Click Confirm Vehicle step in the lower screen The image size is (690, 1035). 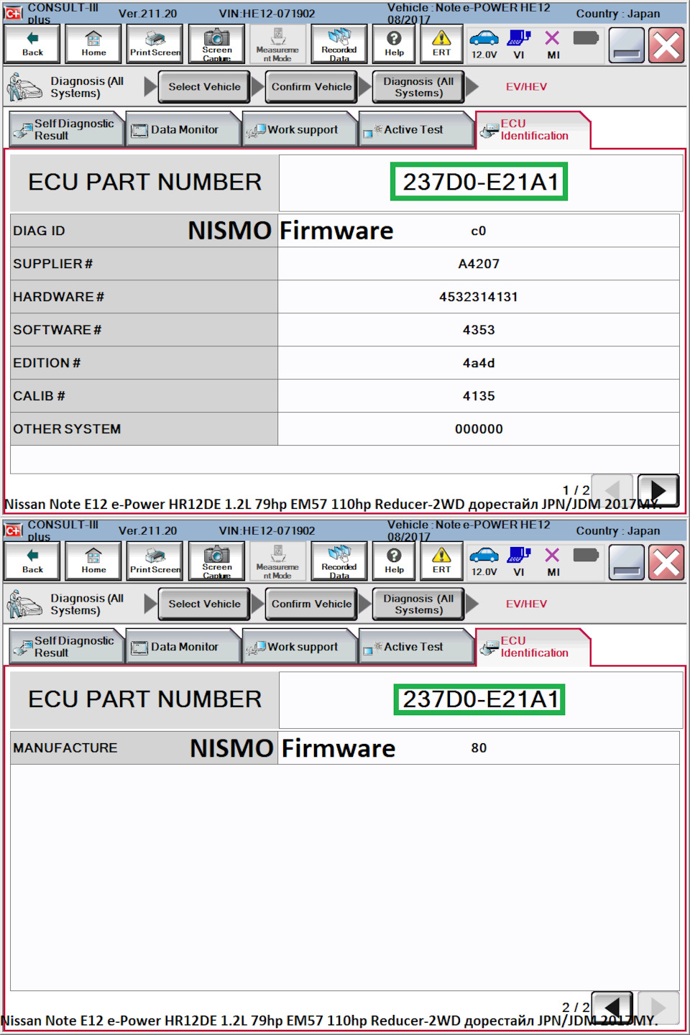point(311,604)
